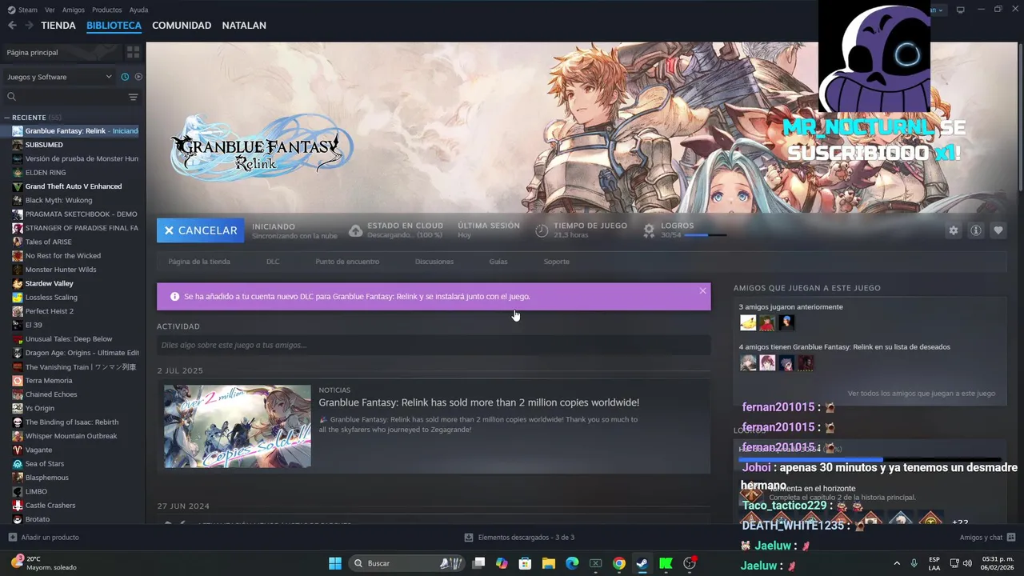Select Grand Theft Auto V Enhanced entry
Image resolution: width=1024 pixels, height=576 pixels.
pos(74,186)
